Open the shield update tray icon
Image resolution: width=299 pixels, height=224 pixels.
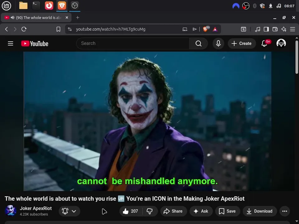pos(262,6)
